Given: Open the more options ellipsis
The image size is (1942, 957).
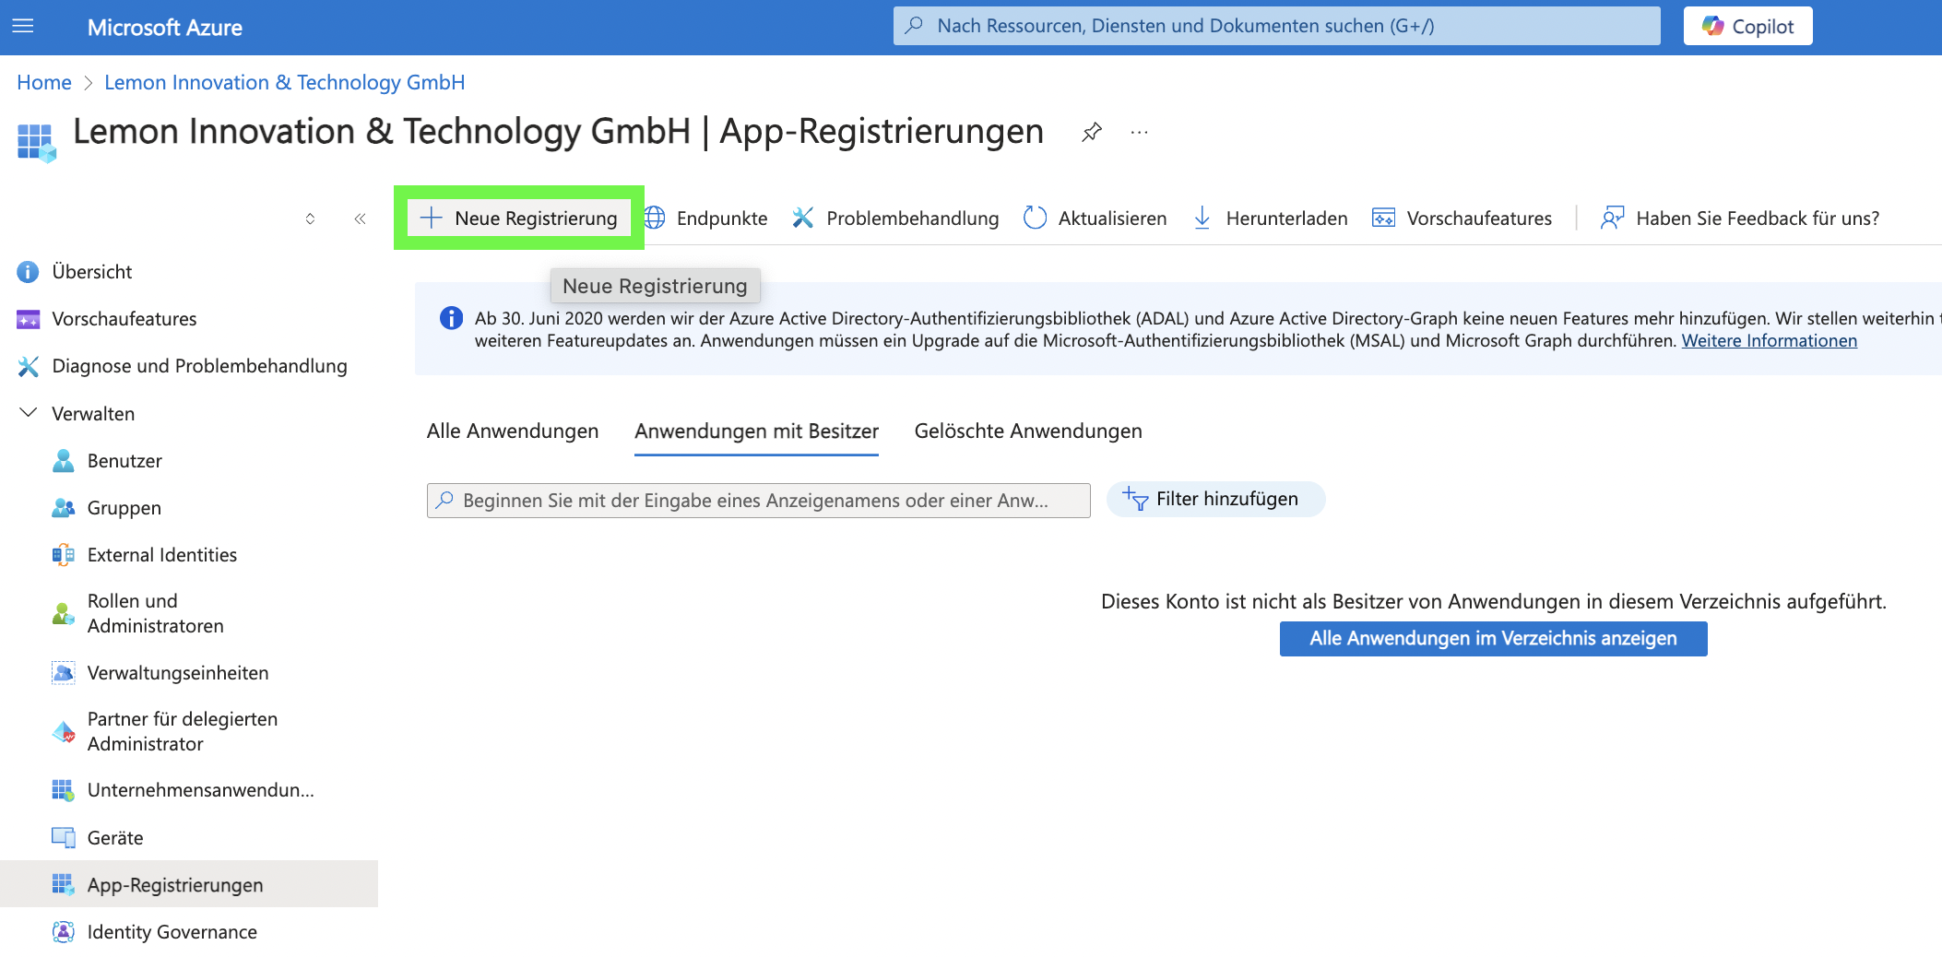Looking at the screenshot, I should (x=1140, y=132).
